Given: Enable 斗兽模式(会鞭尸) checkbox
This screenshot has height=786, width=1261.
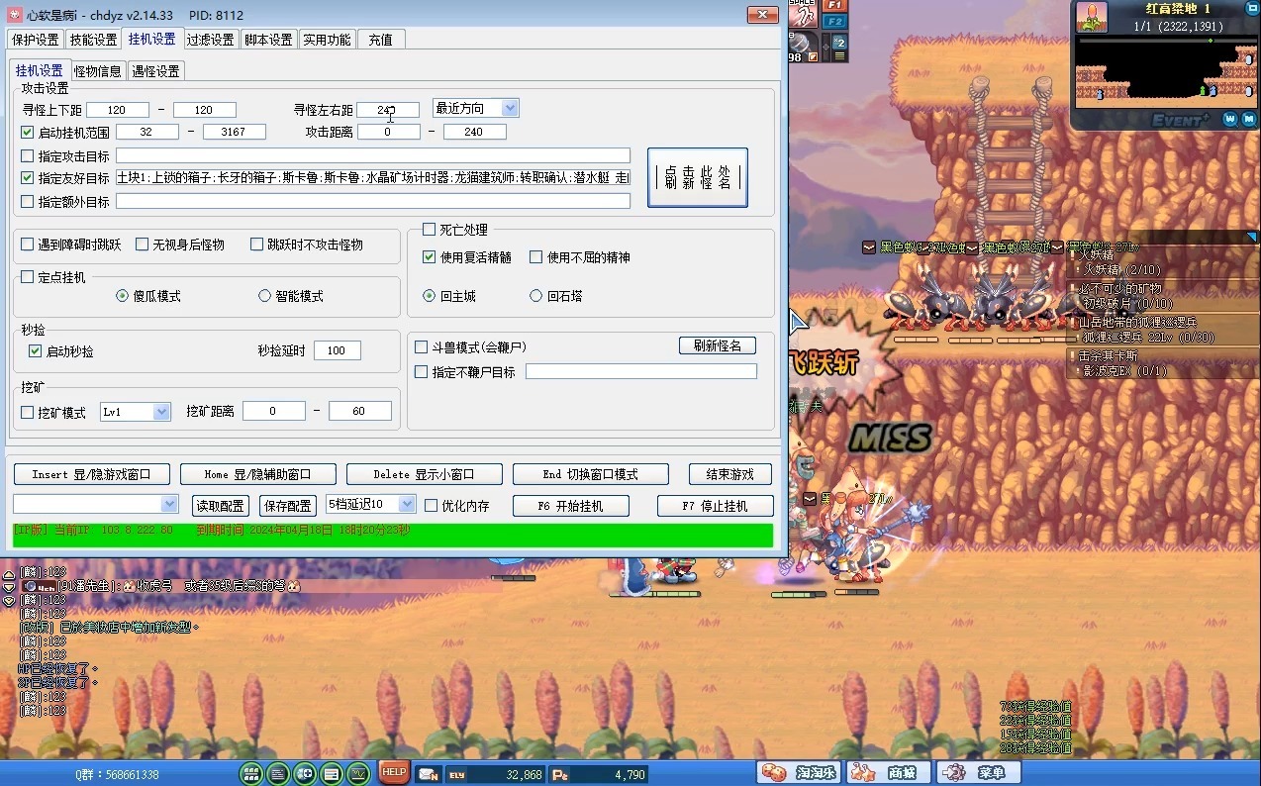Looking at the screenshot, I should click(x=422, y=347).
